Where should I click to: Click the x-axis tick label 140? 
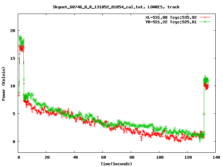pyautogui.click(x=216, y=157)
